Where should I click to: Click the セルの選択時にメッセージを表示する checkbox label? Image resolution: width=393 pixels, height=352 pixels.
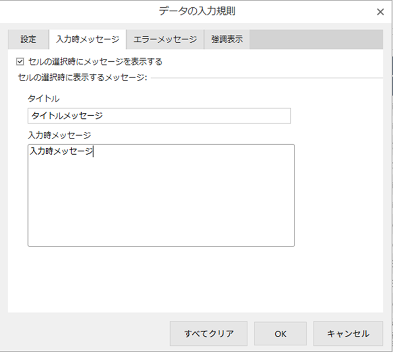tap(95, 62)
